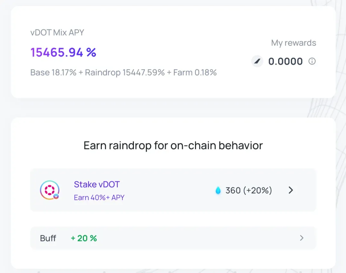The width and height of the screenshot is (346, 273).
Task: Click the blue raindrop icon
Action: tap(218, 190)
